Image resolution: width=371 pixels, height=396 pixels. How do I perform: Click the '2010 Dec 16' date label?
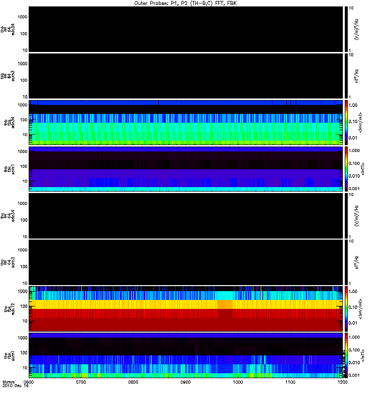16,386
